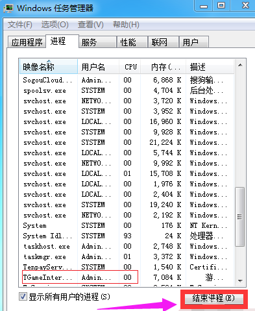255x311 pixels.
Task: Select the spoolsv.exe process row
Action: [x=127, y=90]
